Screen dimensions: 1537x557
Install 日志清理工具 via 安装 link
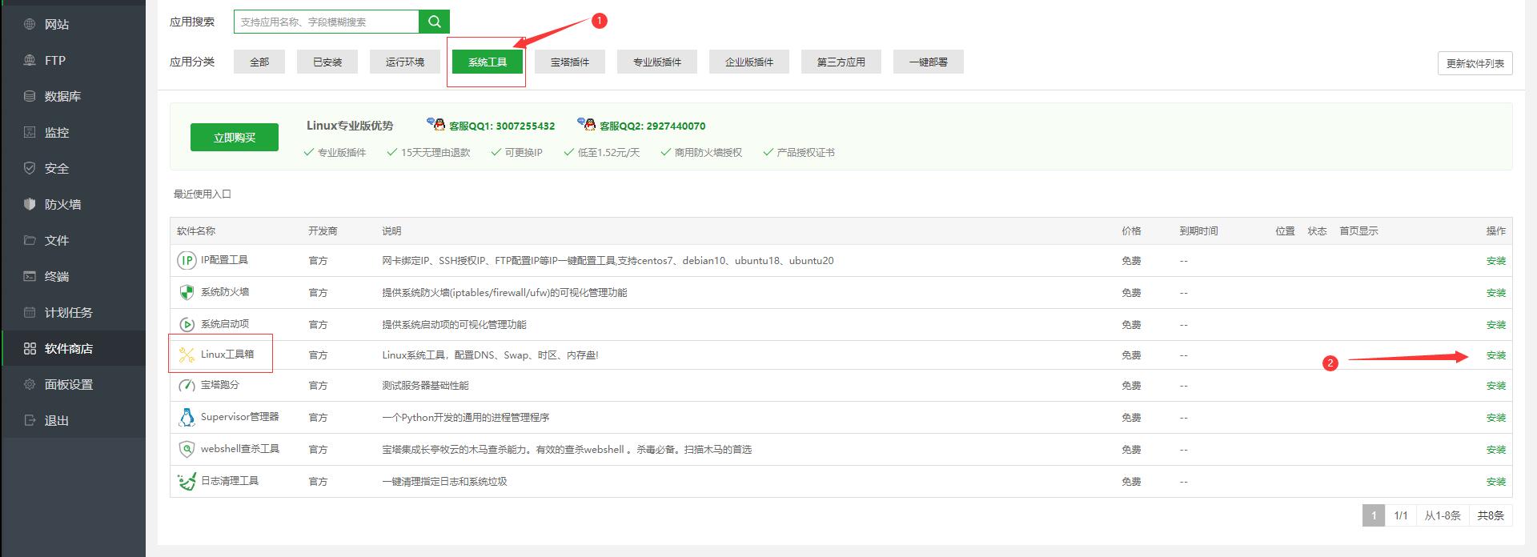[x=1496, y=482]
